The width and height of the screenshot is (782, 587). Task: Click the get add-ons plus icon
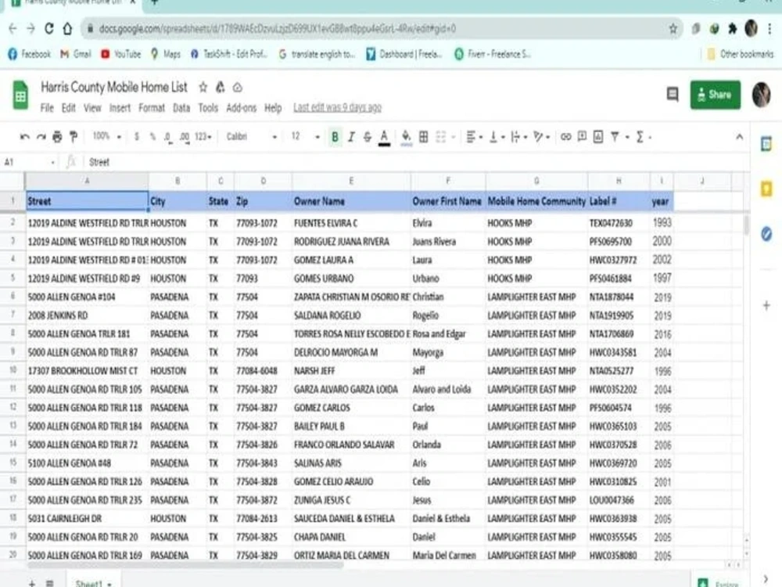click(x=766, y=305)
